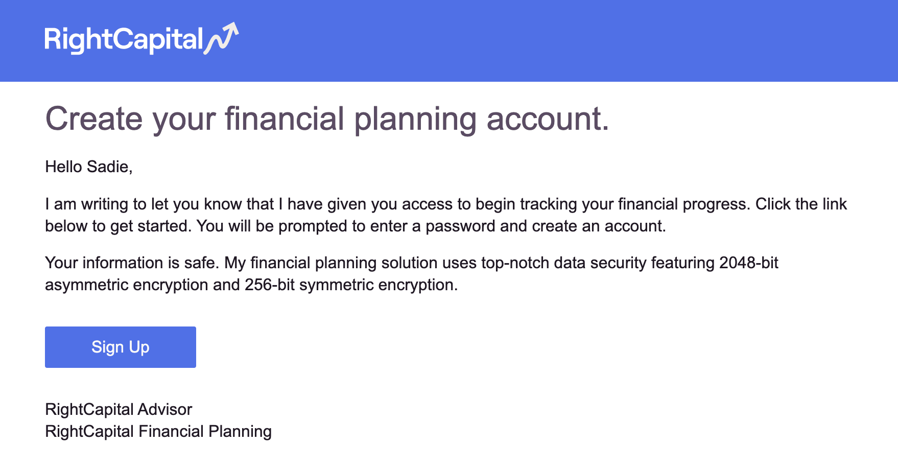Click '256-bit symmetric encryption' text
The width and height of the screenshot is (898, 467).
coord(351,285)
